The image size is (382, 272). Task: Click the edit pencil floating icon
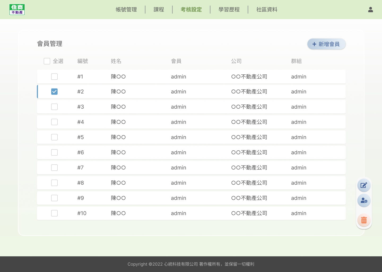(364, 185)
